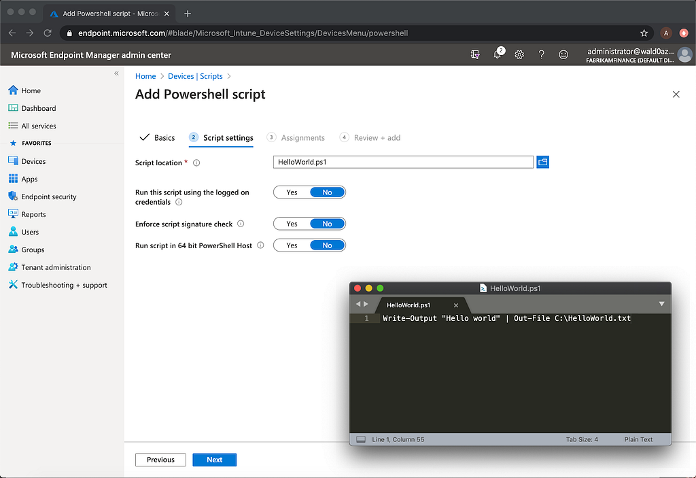The height and width of the screenshot is (478, 696).
Task: Open Users in the sidebar
Action: pyautogui.click(x=23, y=233)
